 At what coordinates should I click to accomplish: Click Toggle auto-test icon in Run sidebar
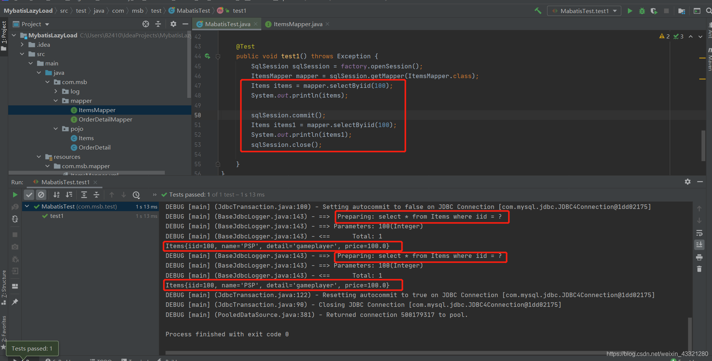pyautogui.click(x=15, y=219)
